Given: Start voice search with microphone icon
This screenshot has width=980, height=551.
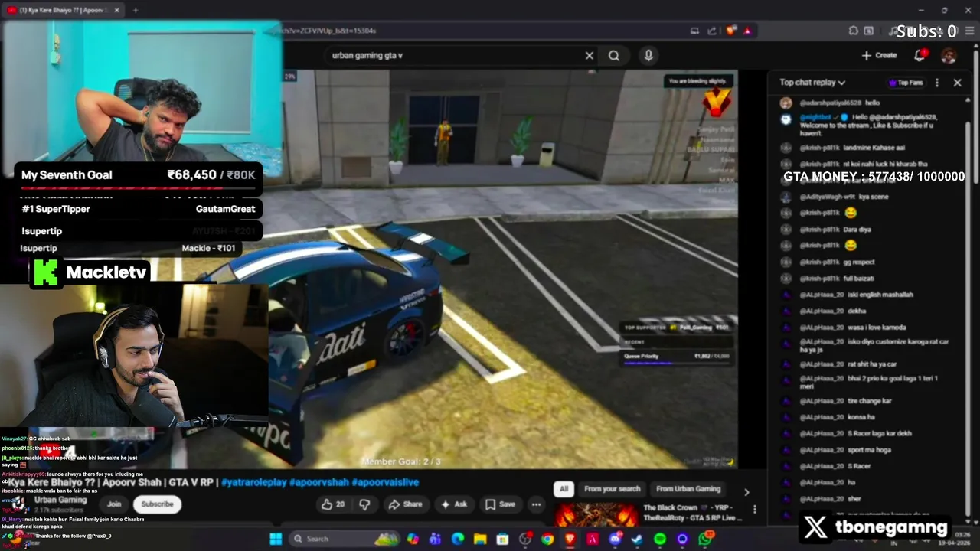Looking at the screenshot, I should pos(648,55).
